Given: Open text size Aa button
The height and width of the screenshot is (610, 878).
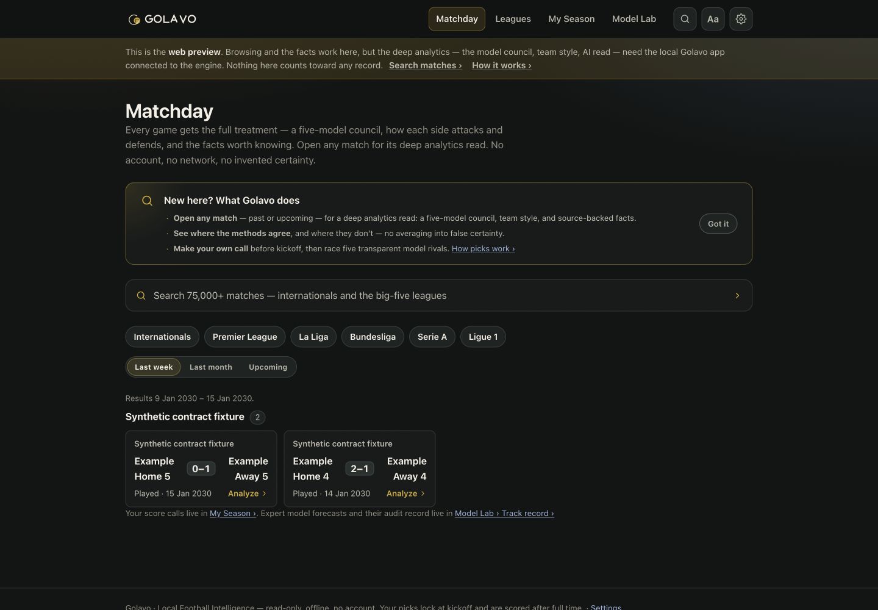Looking at the screenshot, I should click(x=713, y=19).
